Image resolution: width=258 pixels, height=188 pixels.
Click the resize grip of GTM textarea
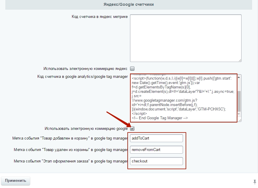240,120
